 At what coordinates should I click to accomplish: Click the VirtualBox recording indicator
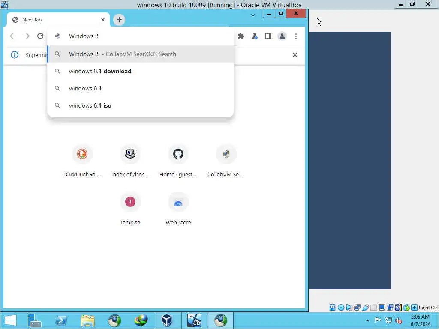tap(390, 308)
